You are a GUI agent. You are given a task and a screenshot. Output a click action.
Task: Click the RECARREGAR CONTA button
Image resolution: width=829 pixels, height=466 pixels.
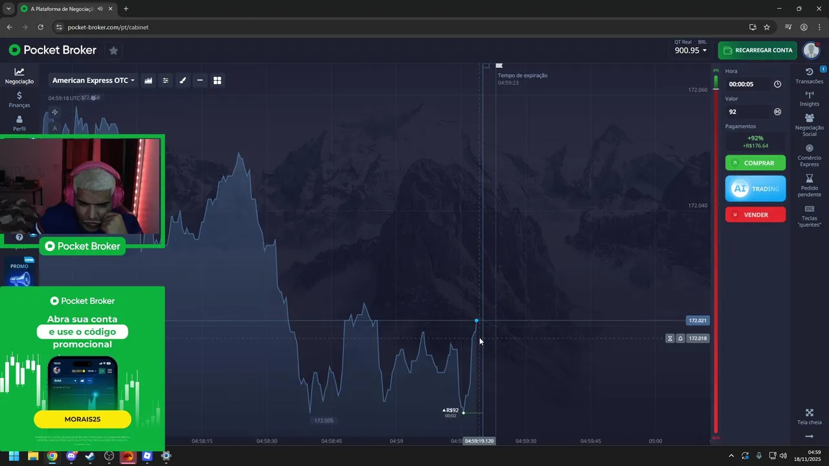click(x=757, y=50)
